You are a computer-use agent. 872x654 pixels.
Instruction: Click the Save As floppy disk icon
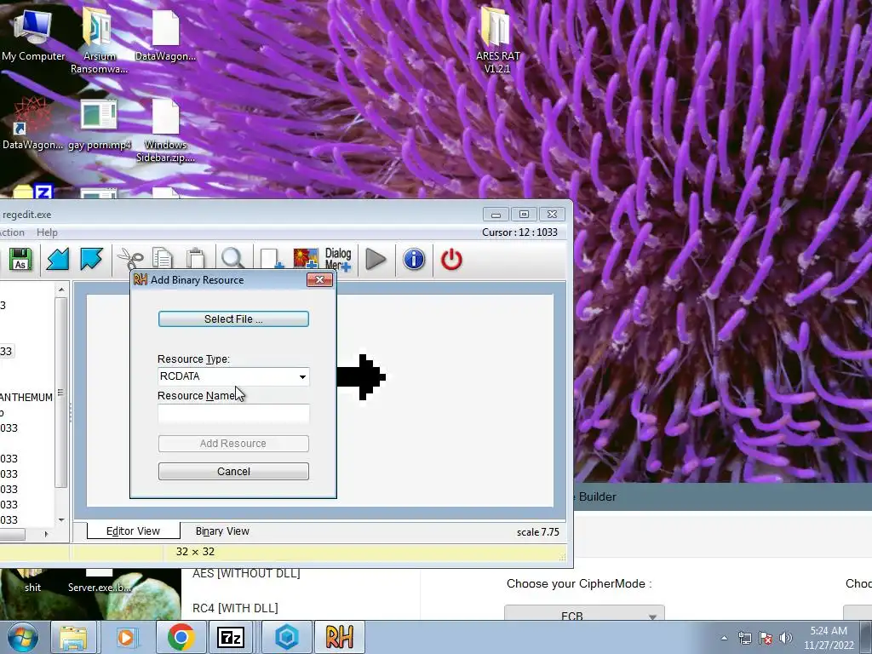(x=20, y=260)
